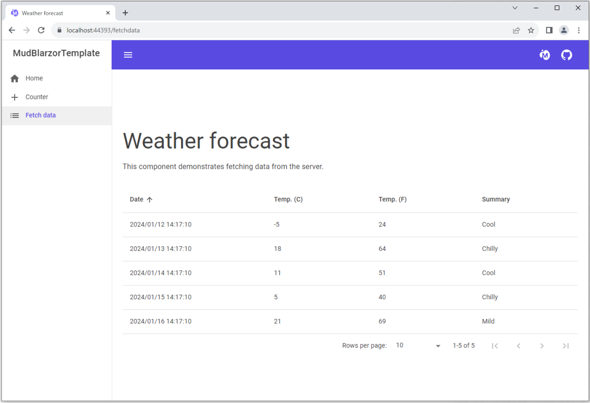Click the 51 Fahrenheit cell
The width and height of the screenshot is (590, 403).
click(382, 273)
